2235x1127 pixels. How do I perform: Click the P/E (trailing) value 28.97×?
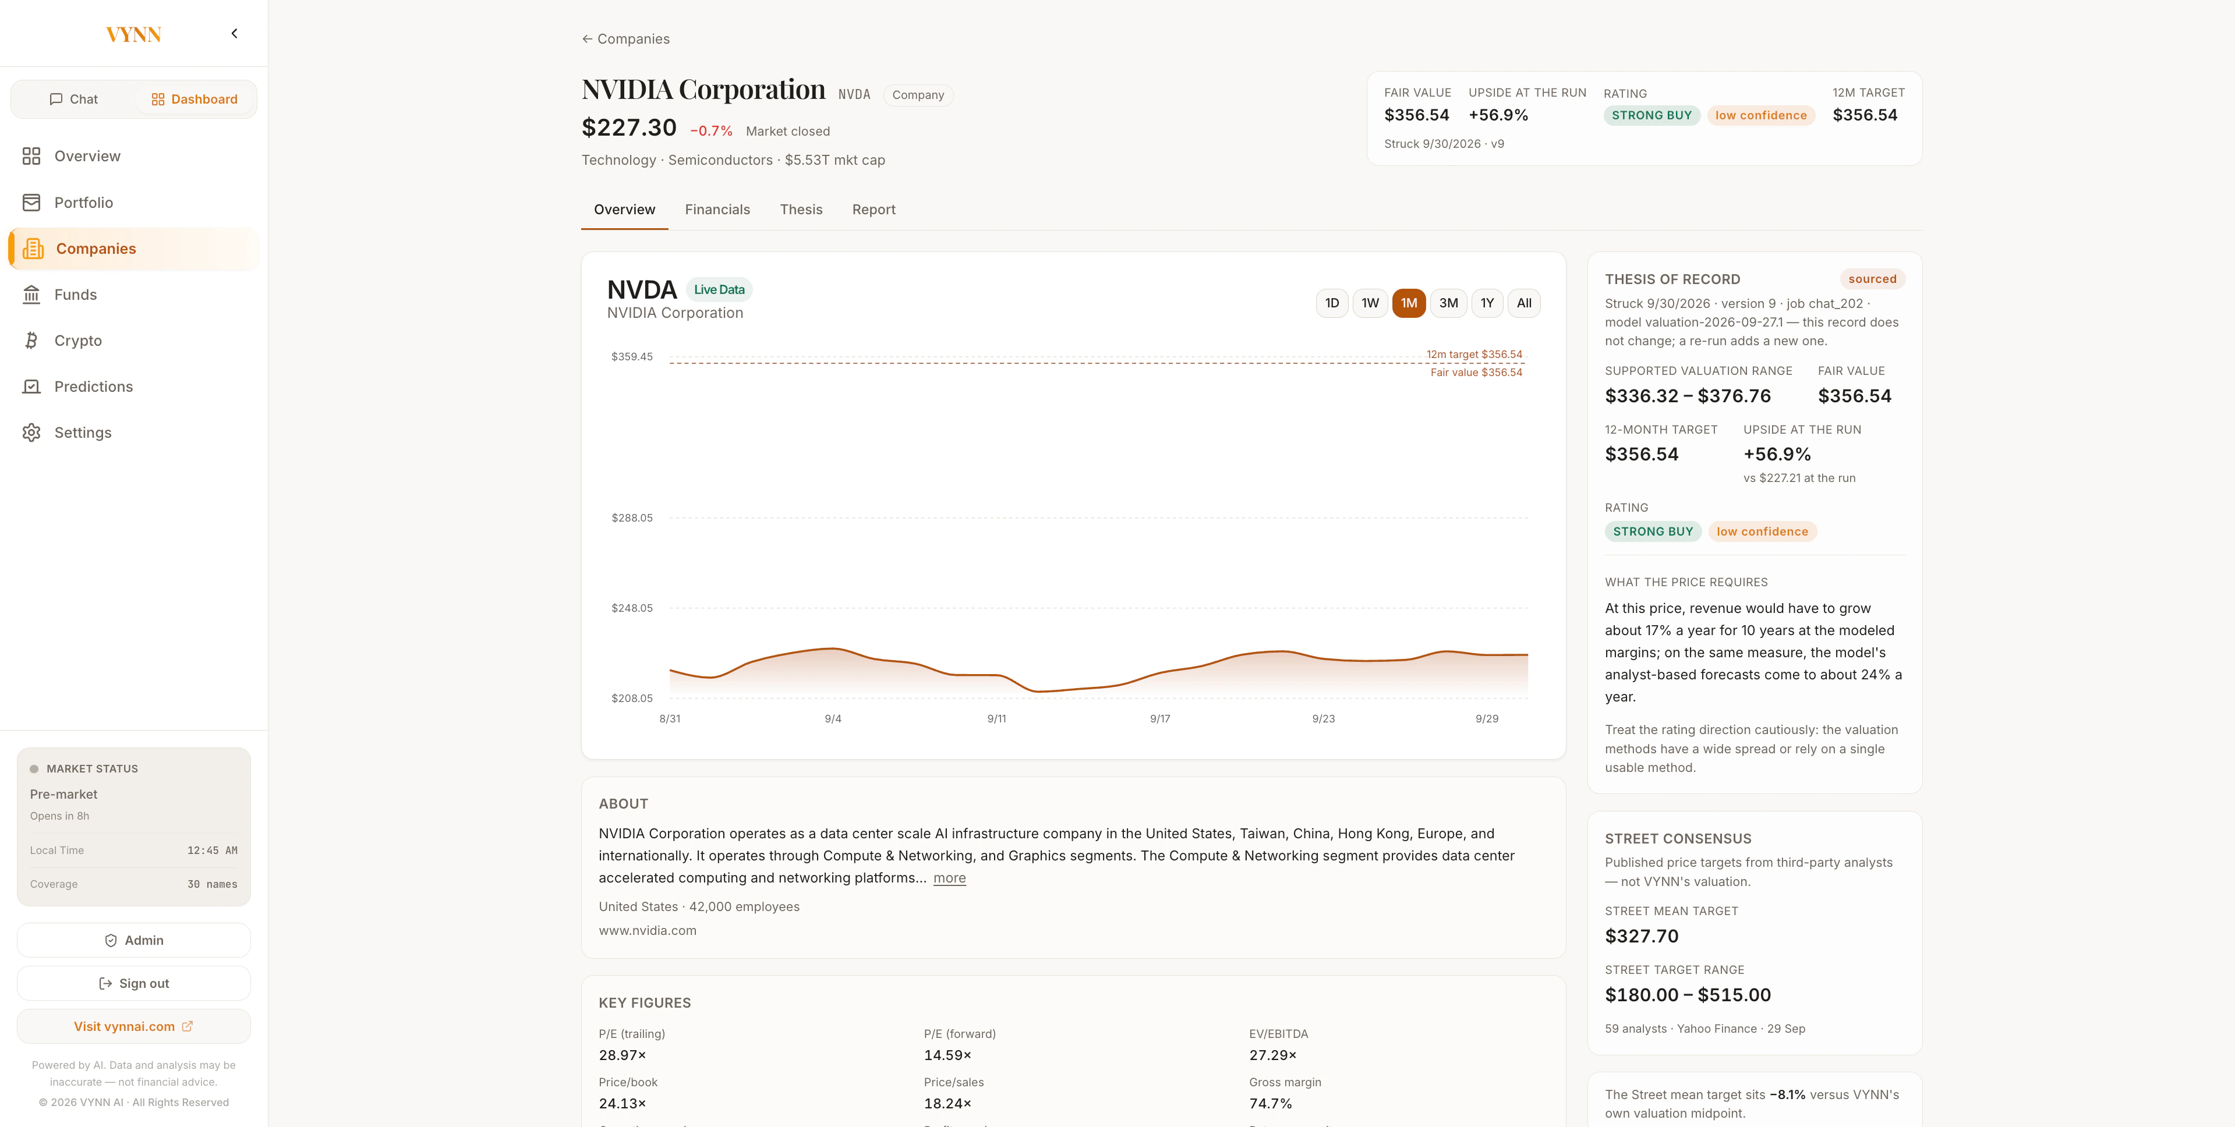[622, 1056]
